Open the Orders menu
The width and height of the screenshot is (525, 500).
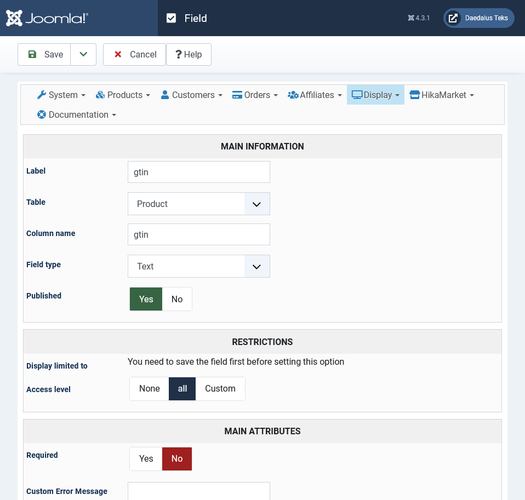tap(255, 95)
